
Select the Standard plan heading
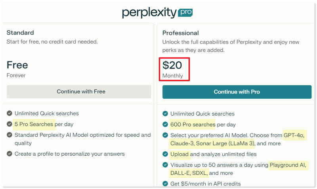(x=20, y=32)
